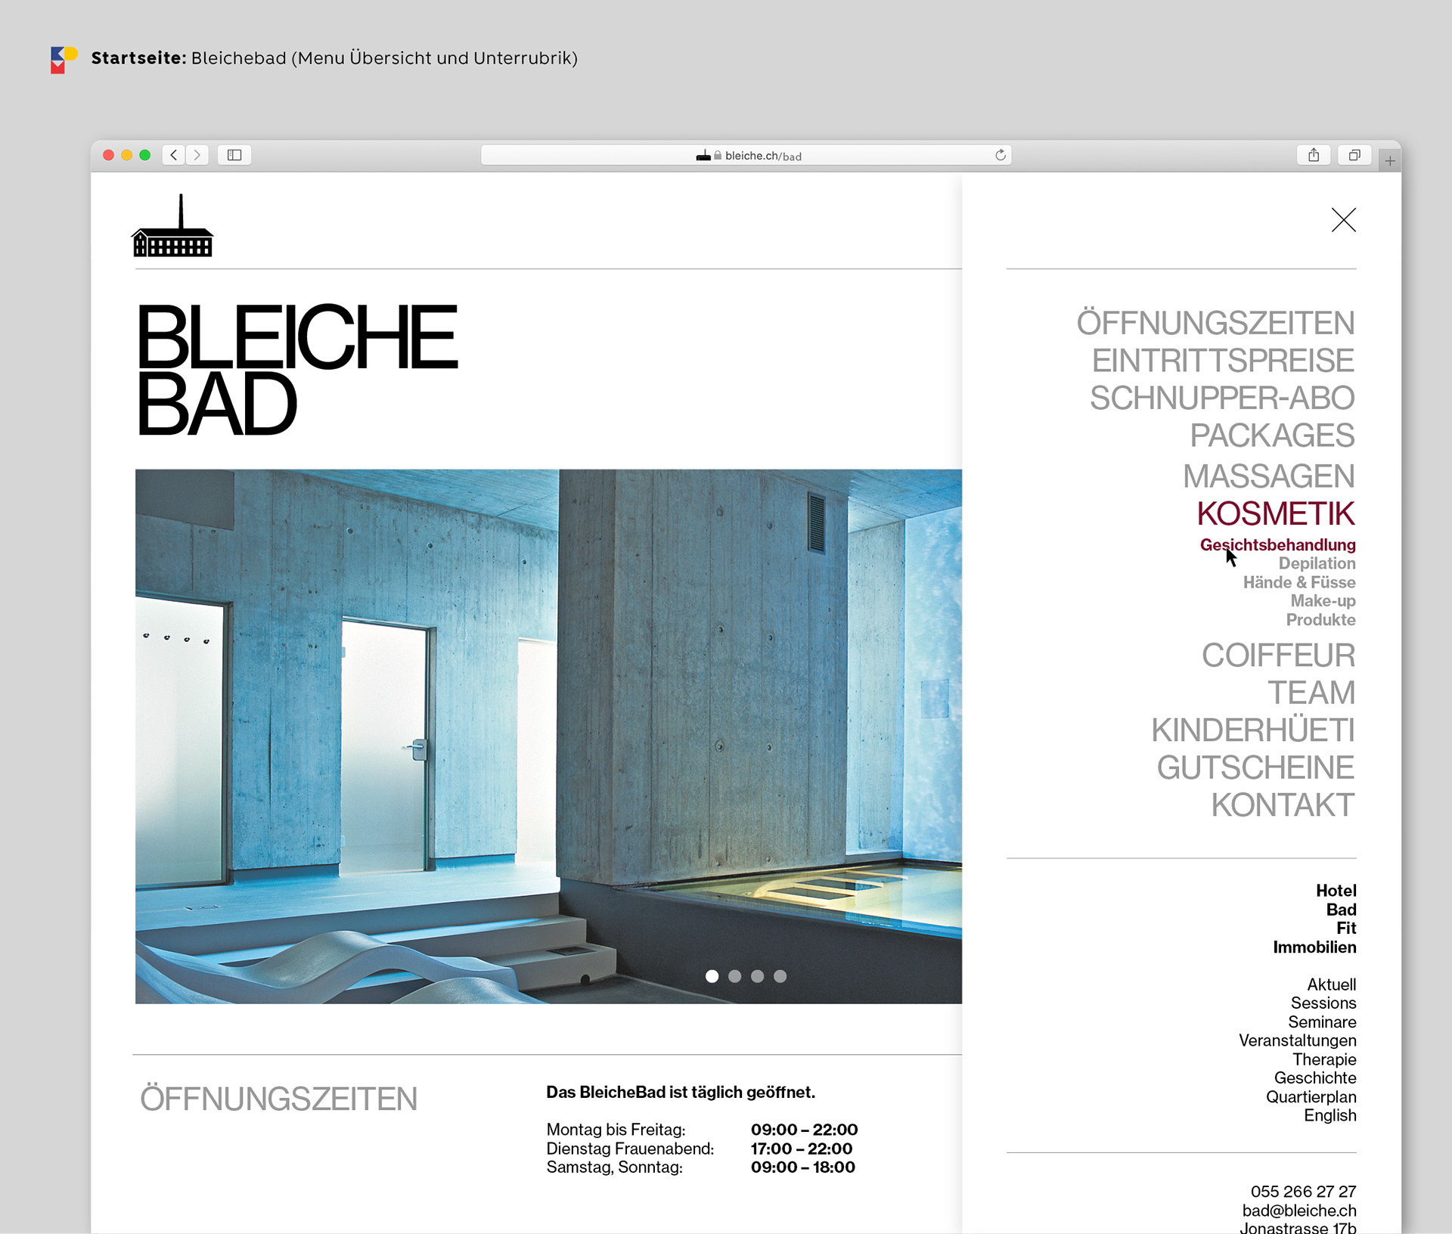
Task: Switch to English language link
Action: (x=1329, y=1115)
